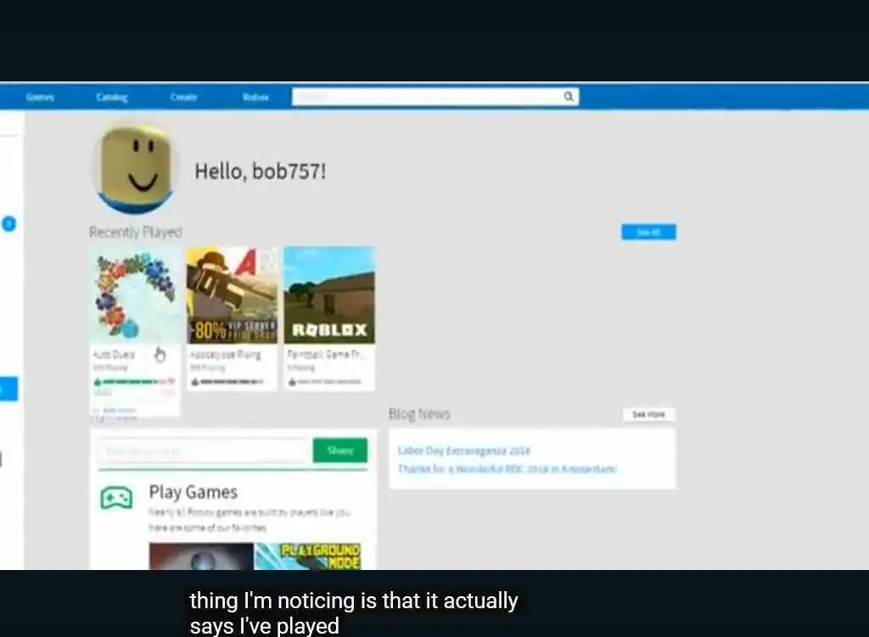The width and height of the screenshot is (869, 637).
Task: Click the Auto Duels game title
Action: pos(114,354)
